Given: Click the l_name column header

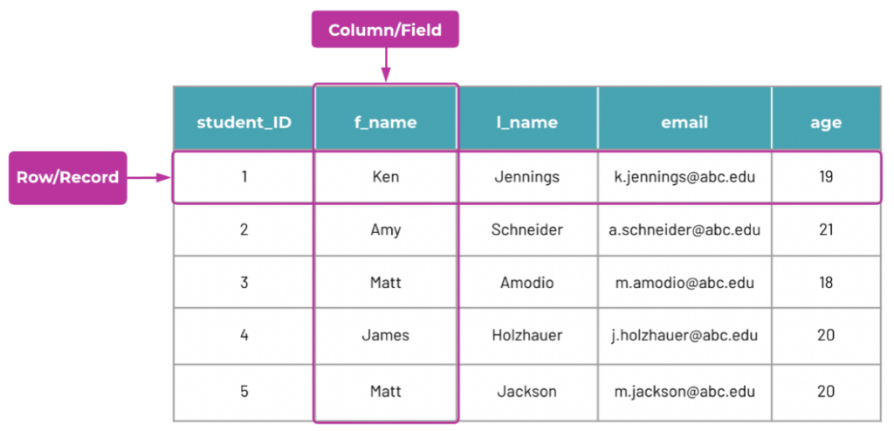Looking at the screenshot, I should coord(527,122).
